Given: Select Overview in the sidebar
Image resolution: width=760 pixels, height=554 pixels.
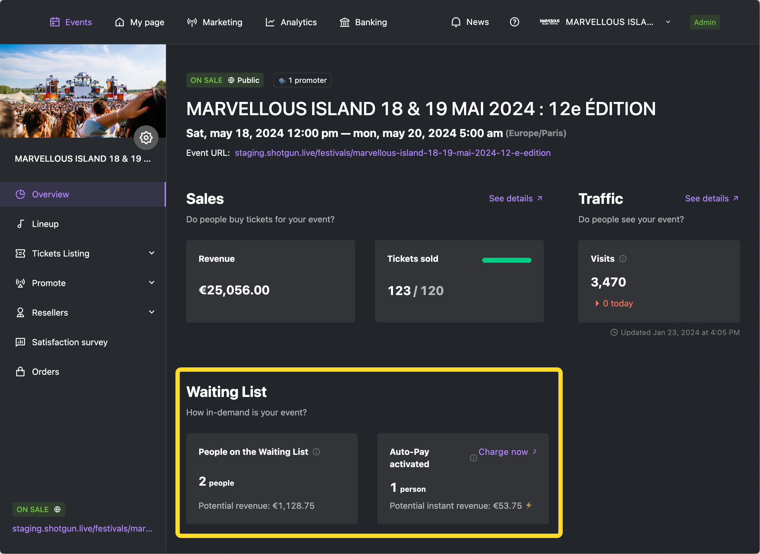Looking at the screenshot, I should click(83, 194).
